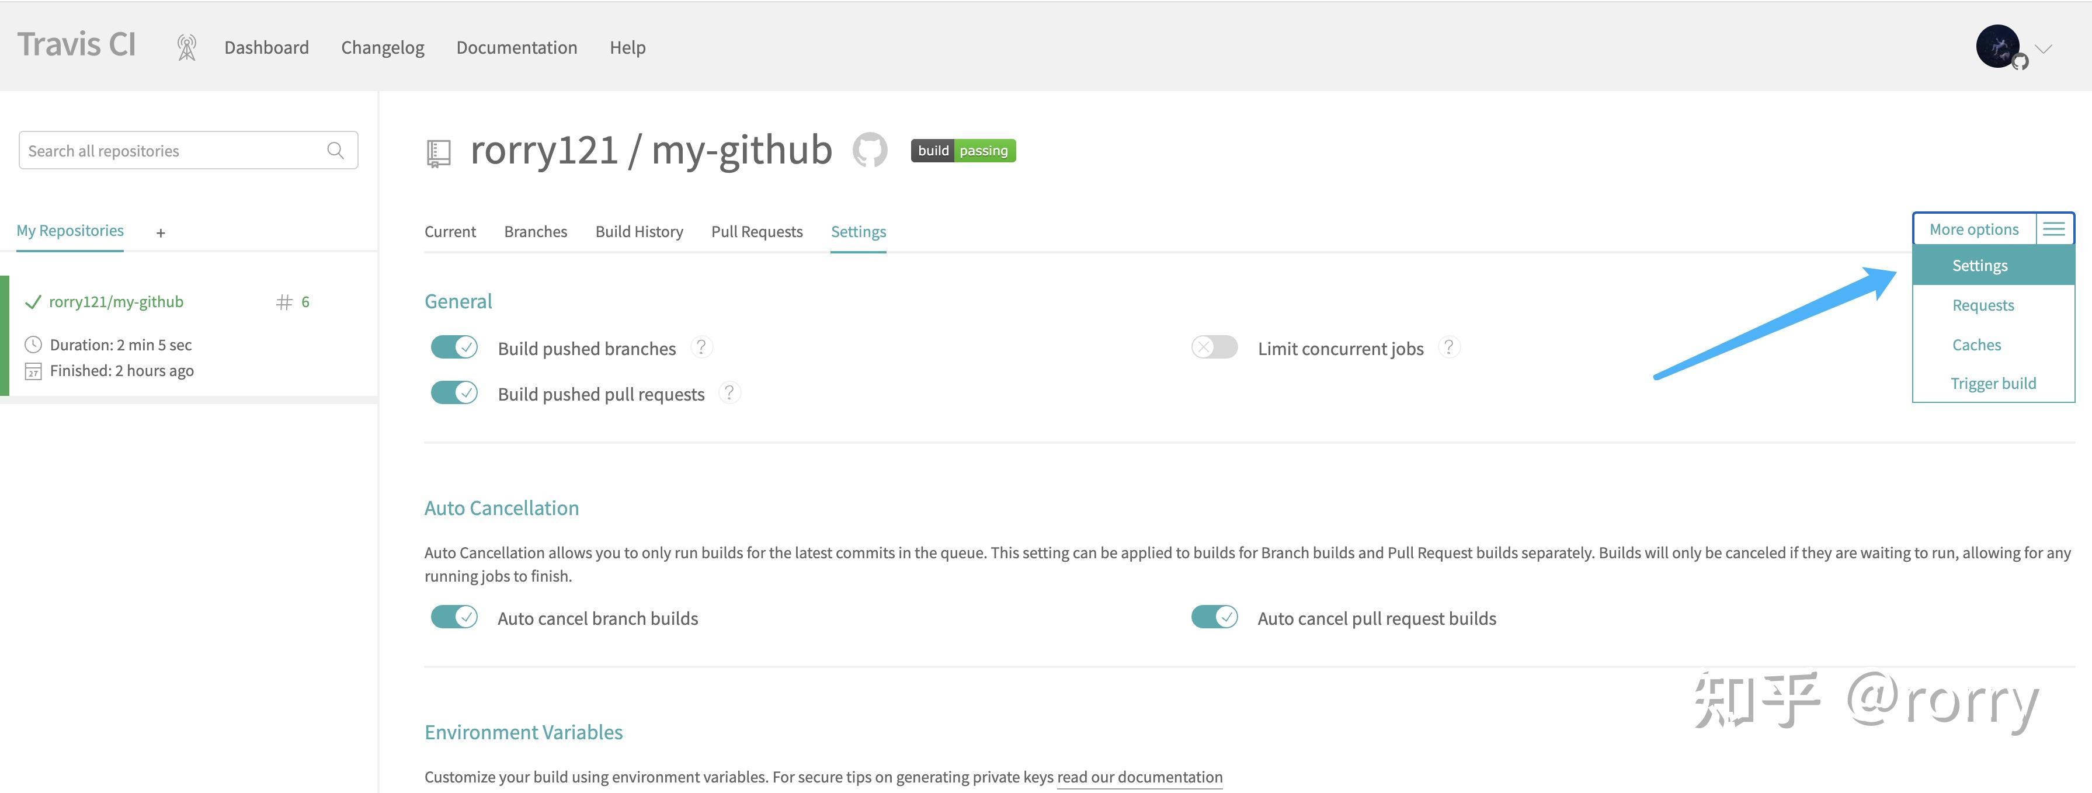Screen dimensions: 2092x793
Task: Toggle Build pushed pull requests switch
Action: pos(454,393)
